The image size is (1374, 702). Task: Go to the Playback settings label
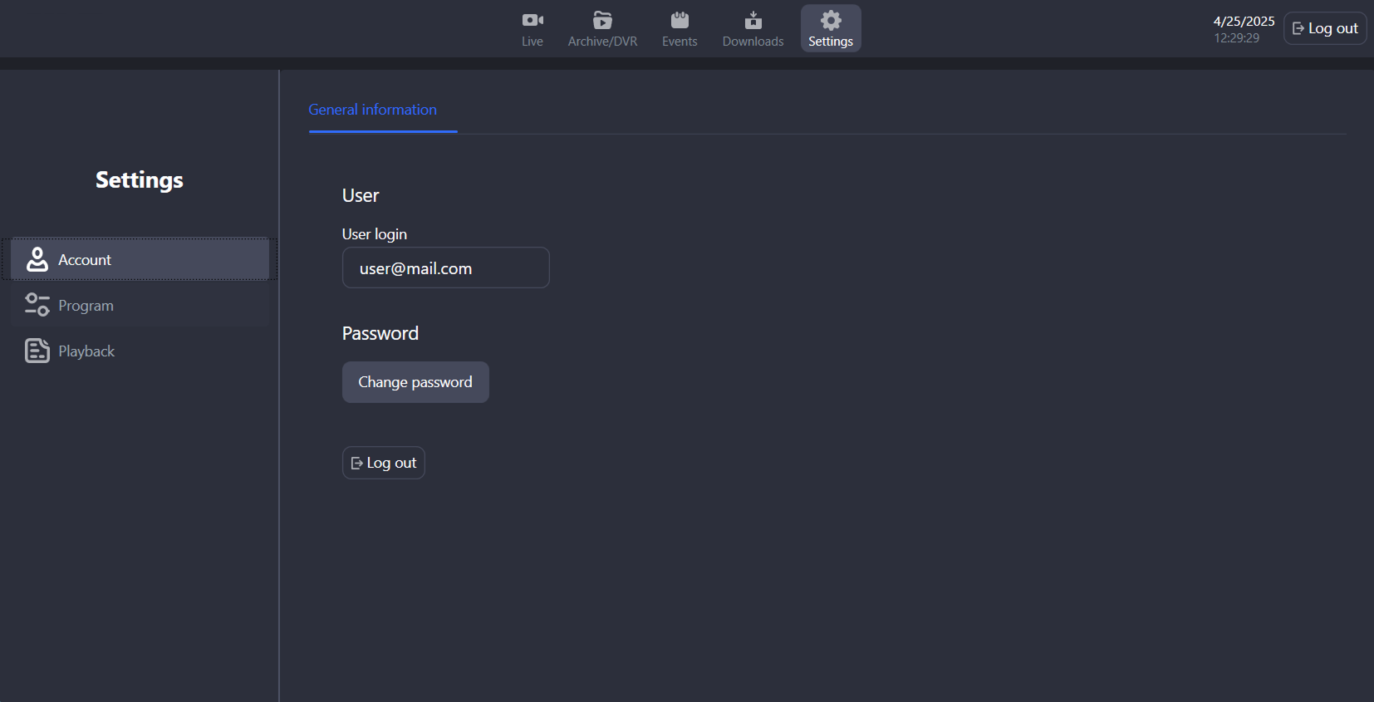point(86,351)
